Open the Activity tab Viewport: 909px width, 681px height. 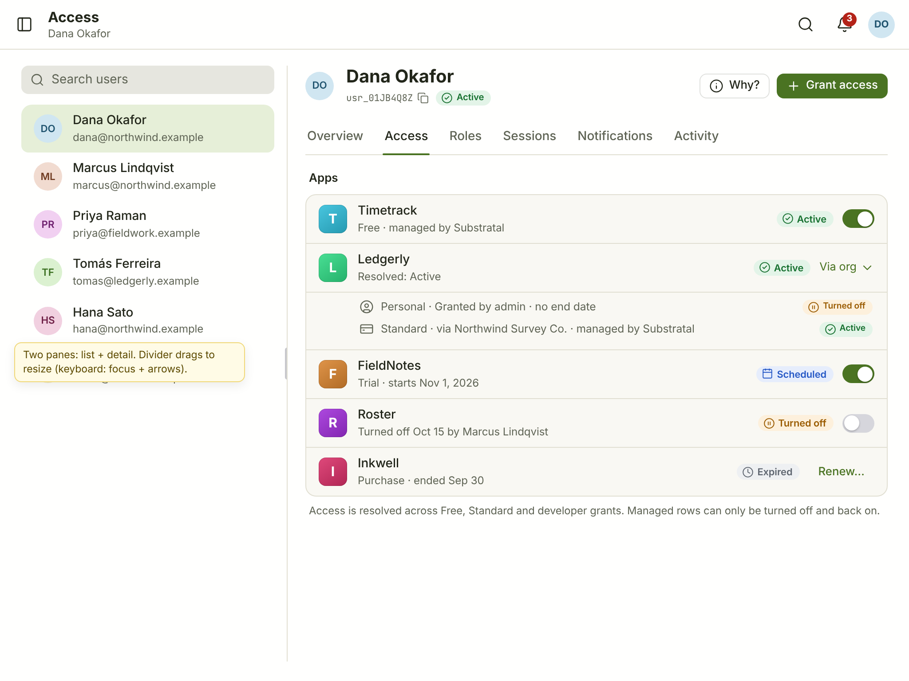coord(696,136)
